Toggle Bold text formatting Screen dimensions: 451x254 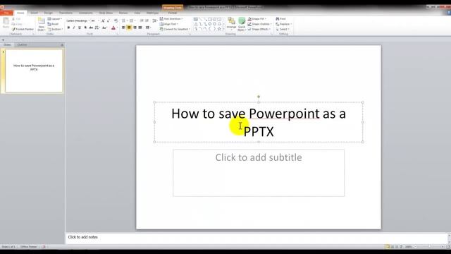(68, 28)
